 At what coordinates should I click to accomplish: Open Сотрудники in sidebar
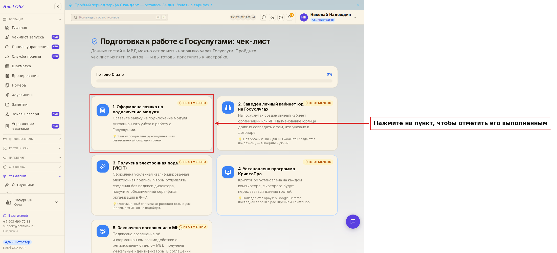click(x=32, y=185)
